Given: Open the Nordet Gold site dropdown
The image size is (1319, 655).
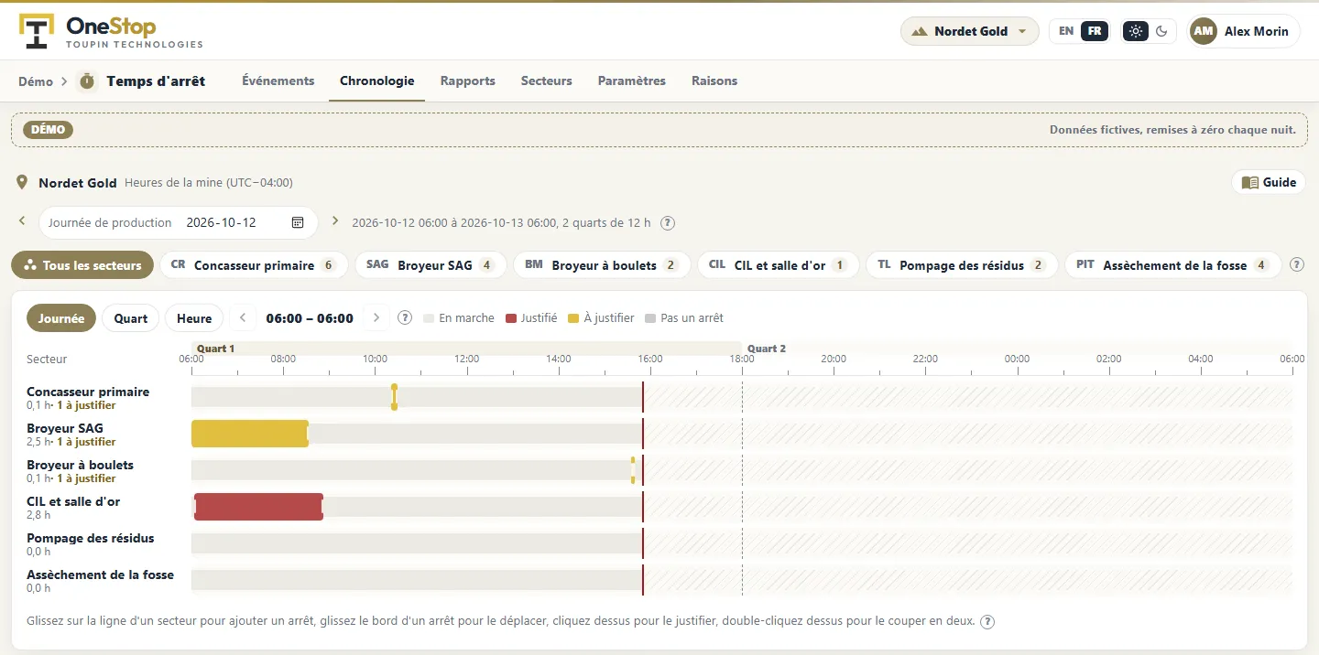Looking at the screenshot, I should 970,31.
